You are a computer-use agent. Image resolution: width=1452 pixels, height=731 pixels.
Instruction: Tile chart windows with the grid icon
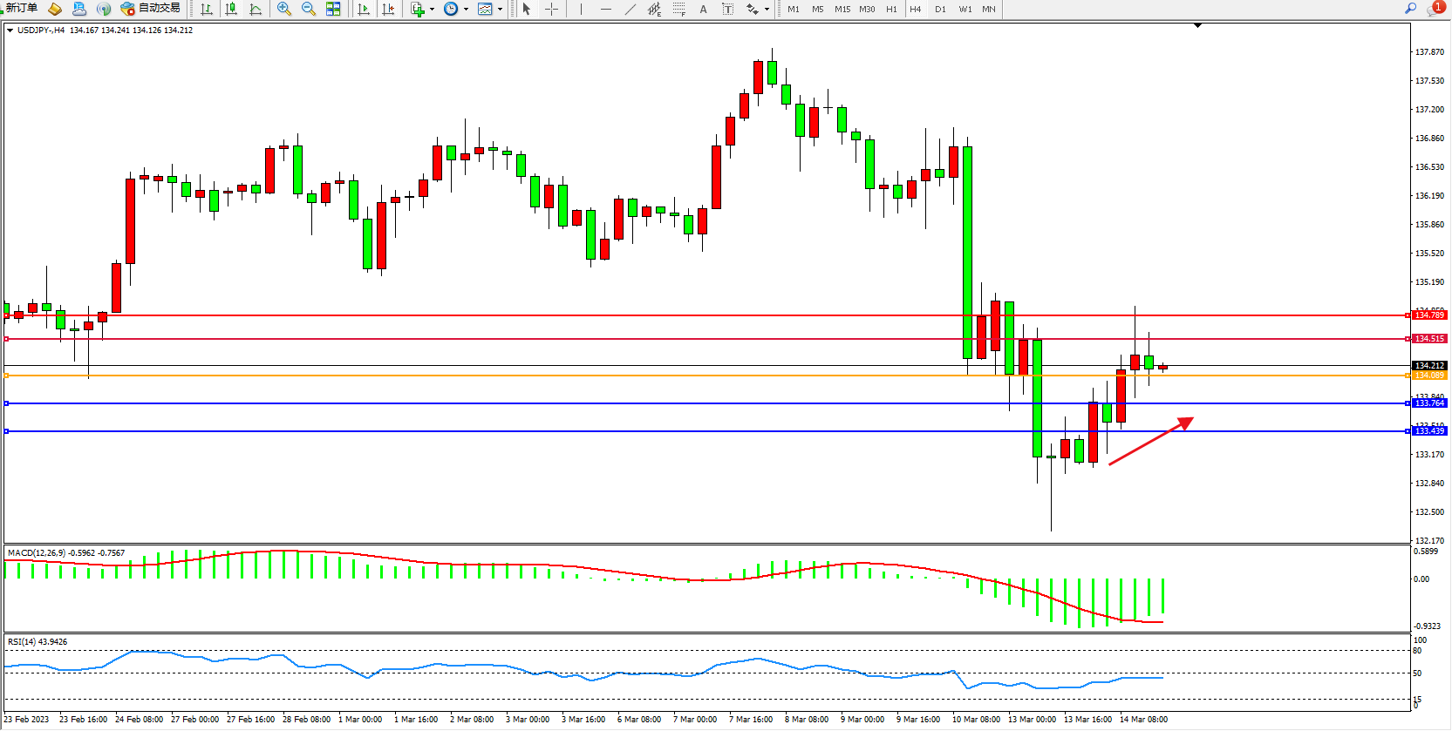[333, 9]
